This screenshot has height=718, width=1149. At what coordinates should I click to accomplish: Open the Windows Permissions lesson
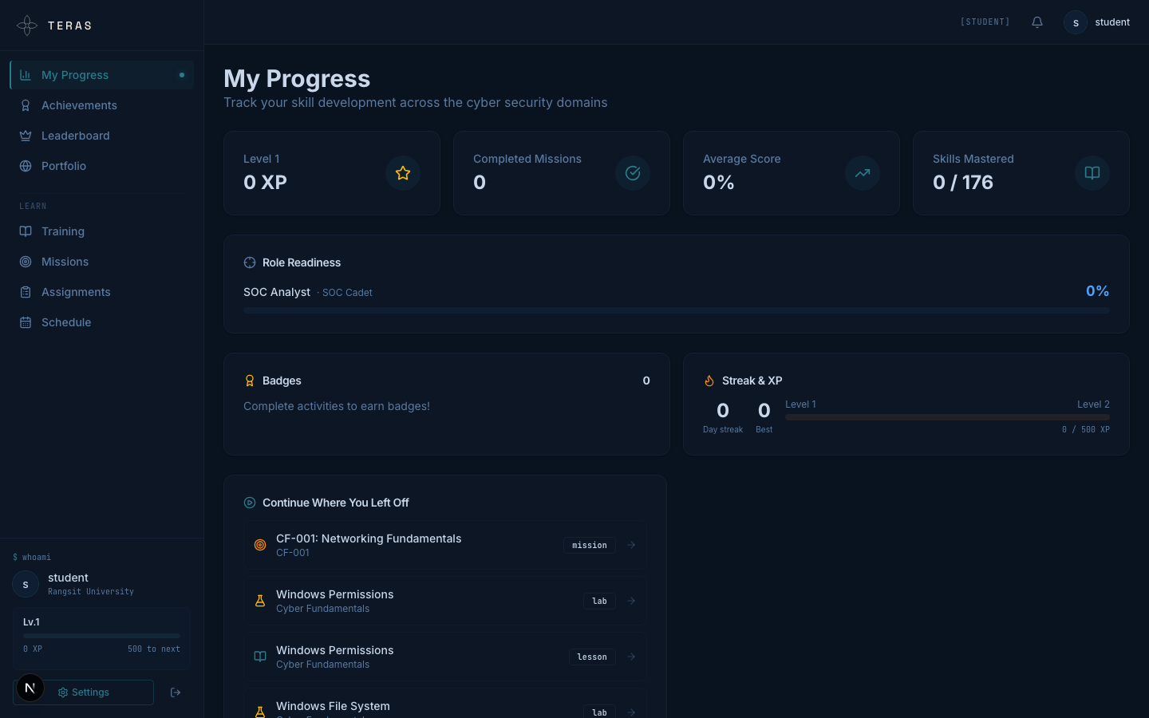click(x=445, y=657)
